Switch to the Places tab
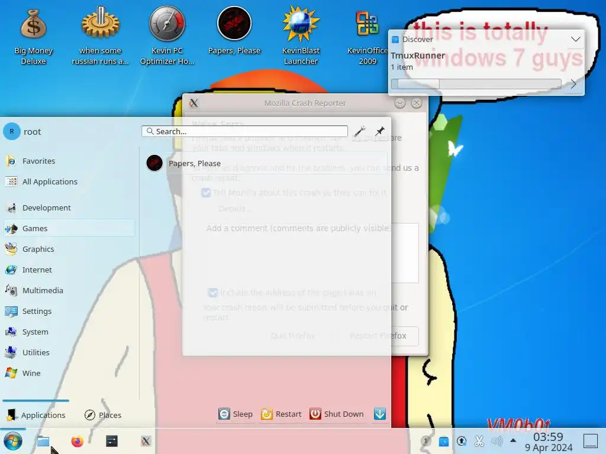This screenshot has width=606, height=454. (x=103, y=415)
